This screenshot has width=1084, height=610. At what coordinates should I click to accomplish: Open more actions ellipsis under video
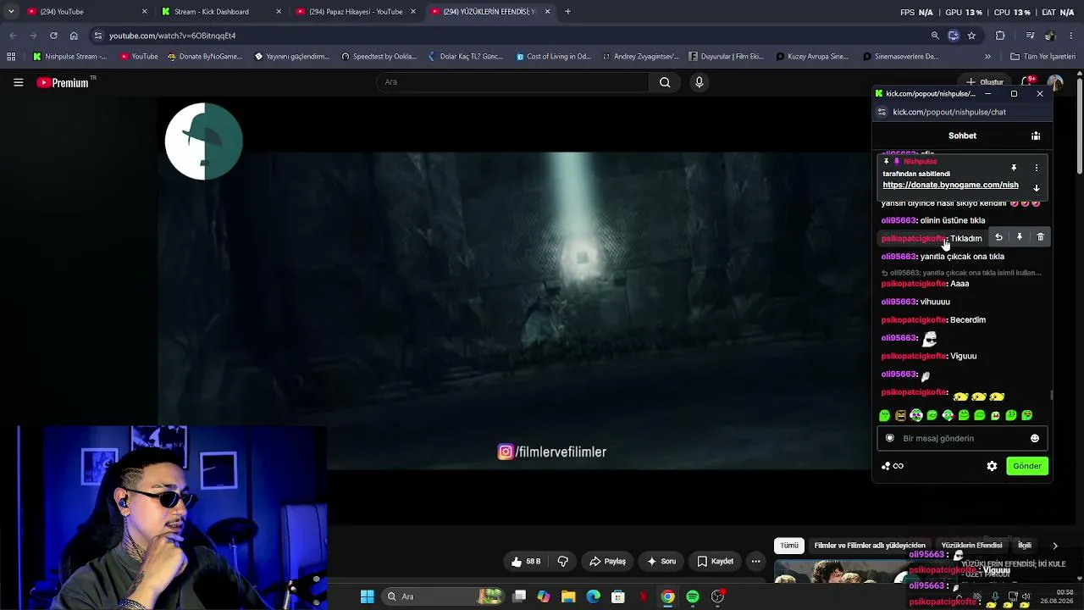pos(755,561)
